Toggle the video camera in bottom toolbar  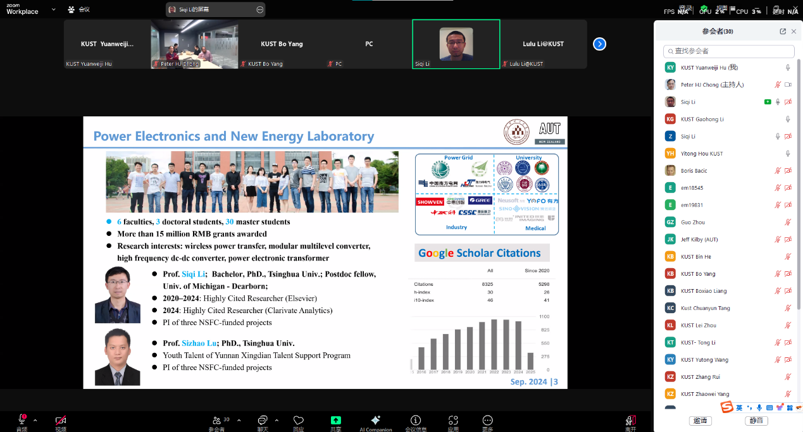61,421
